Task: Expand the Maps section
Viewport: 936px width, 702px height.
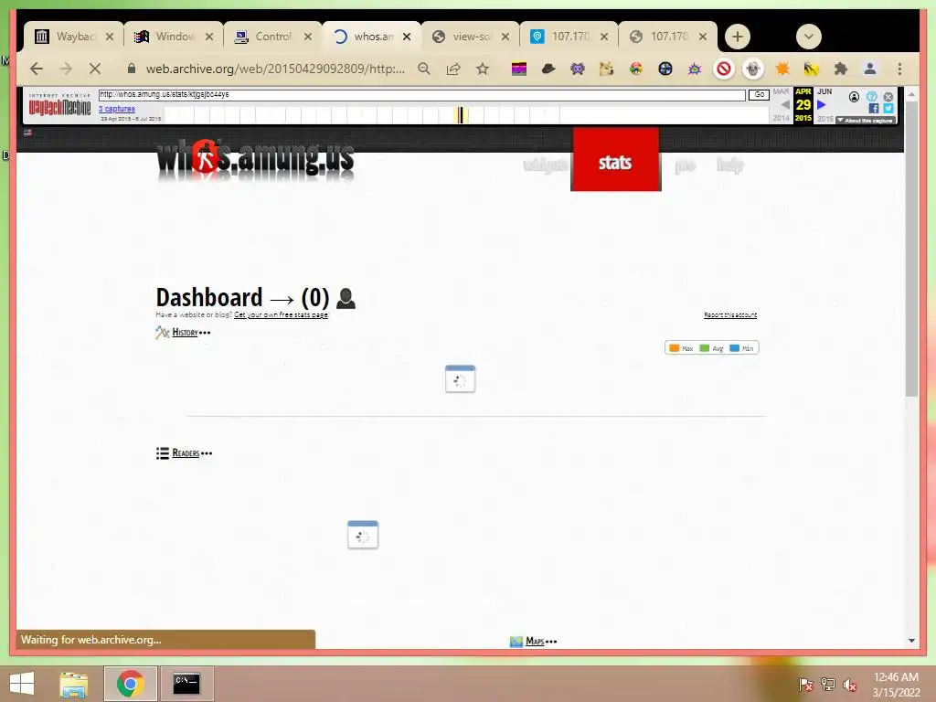Action: (x=534, y=641)
